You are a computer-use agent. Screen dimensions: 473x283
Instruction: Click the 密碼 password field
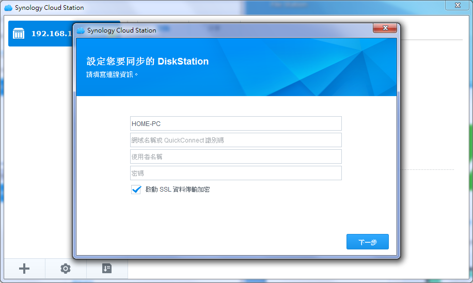point(235,173)
